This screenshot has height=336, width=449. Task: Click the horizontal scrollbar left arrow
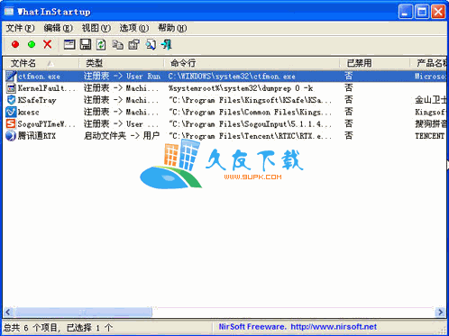point(8,313)
